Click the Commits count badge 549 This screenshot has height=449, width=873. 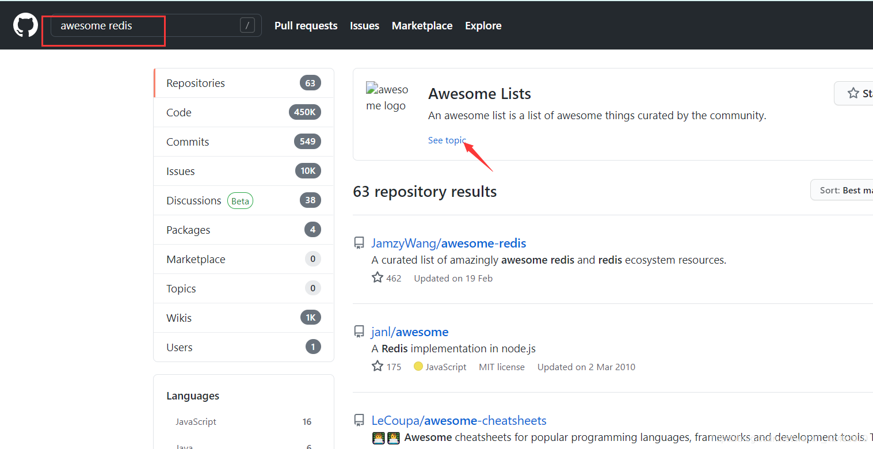coord(307,142)
